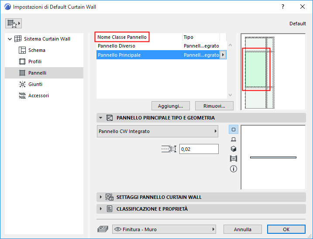Click the Giunti junction icon
This screenshot has height=239, width=313.
22,84
